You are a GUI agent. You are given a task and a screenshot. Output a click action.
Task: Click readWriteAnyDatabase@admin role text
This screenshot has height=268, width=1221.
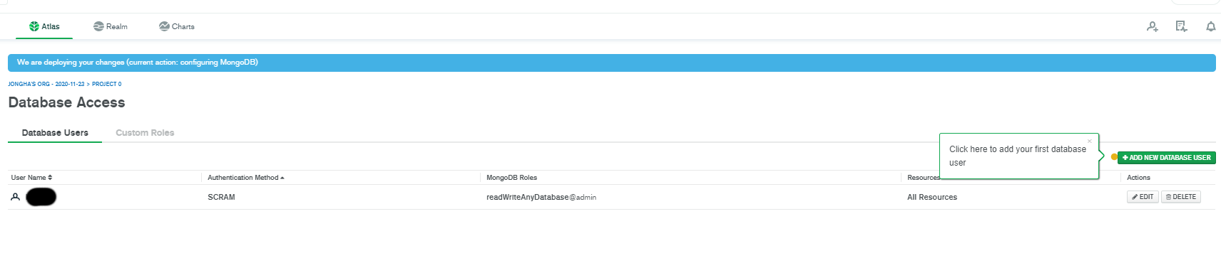pyautogui.click(x=541, y=198)
